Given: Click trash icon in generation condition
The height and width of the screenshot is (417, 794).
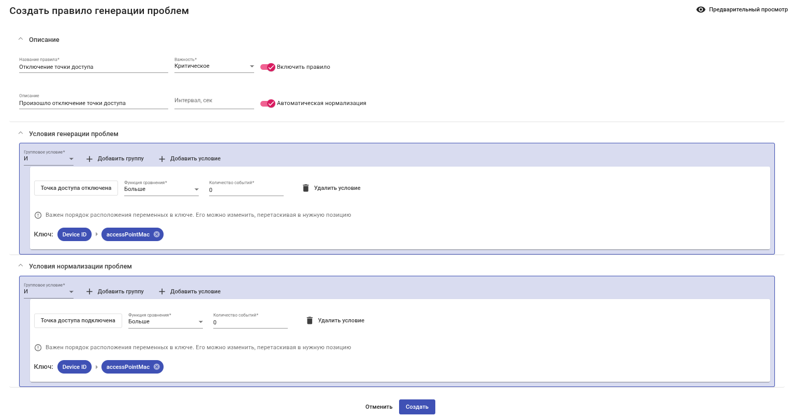Looking at the screenshot, I should (306, 188).
